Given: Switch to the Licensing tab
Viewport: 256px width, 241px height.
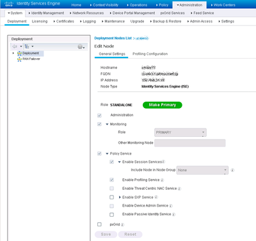Looking at the screenshot, I should 40,21.
